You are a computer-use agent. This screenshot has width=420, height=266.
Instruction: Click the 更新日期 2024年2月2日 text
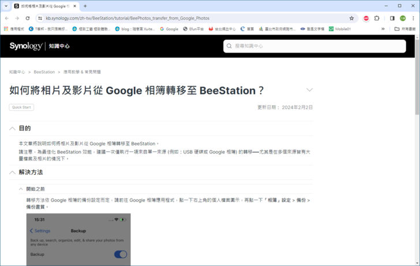tap(285, 107)
